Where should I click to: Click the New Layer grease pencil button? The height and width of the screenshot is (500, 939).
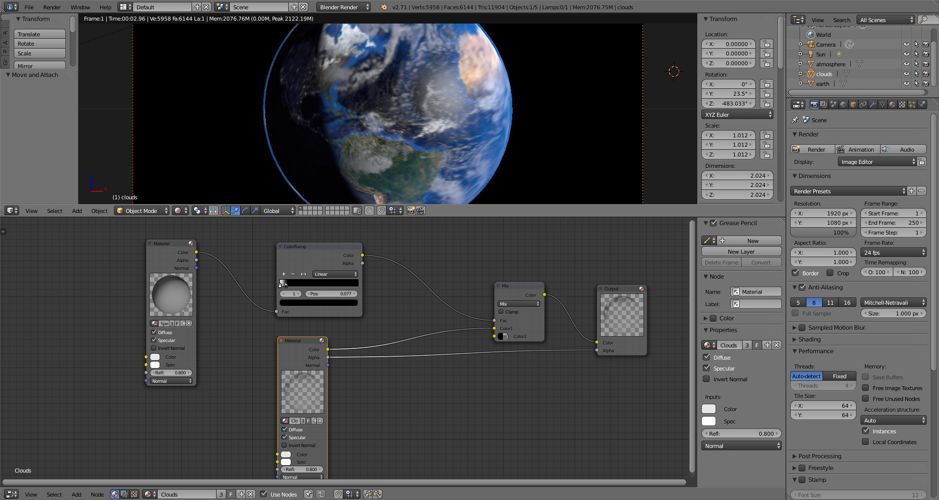(x=741, y=251)
